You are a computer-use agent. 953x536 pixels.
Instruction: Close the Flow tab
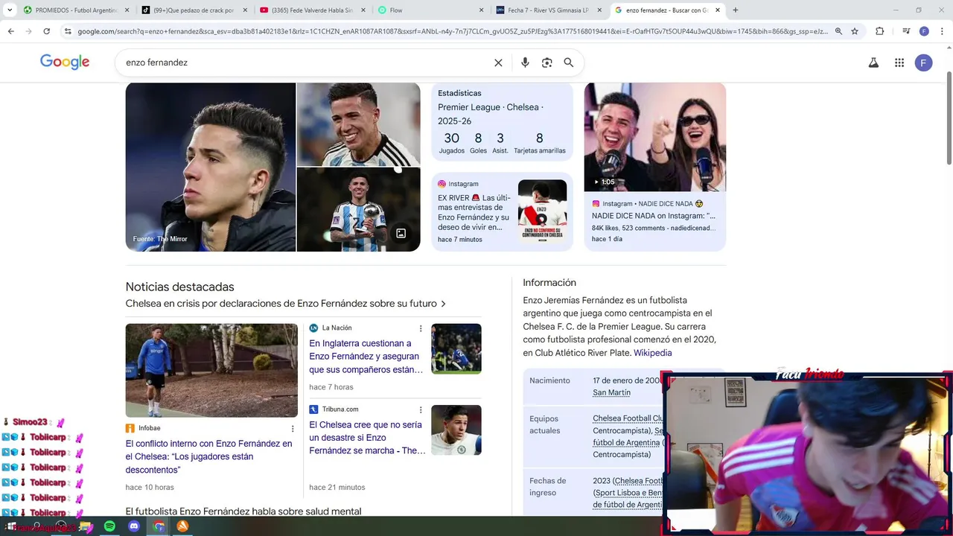(481, 10)
